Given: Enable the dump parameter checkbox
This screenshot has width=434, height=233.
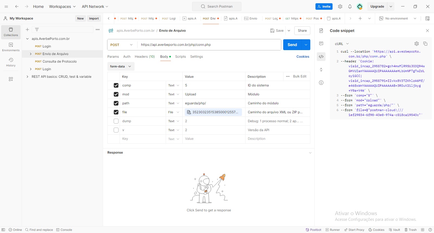Looking at the screenshot, I should coord(116,121).
